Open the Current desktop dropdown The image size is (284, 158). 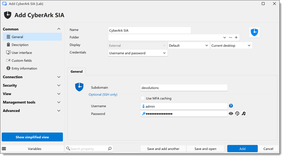231,46
